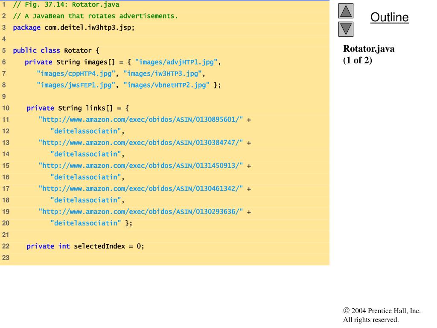Click "deitelassociatin" on line 18
This screenshot has width=437, height=328.
pyautogui.click(x=85, y=200)
